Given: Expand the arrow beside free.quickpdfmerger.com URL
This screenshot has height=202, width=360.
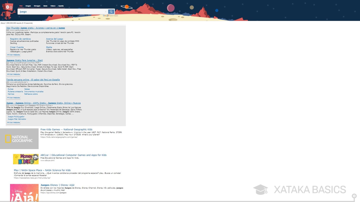Looking at the screenshot, I should click(40, 63).
